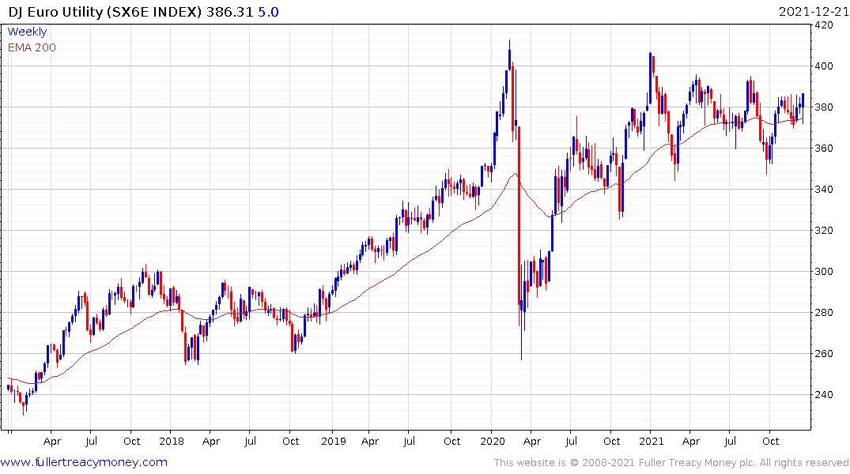Click the 380 price axis label
Screen dimensions: 850x474
tap(824, 107)
